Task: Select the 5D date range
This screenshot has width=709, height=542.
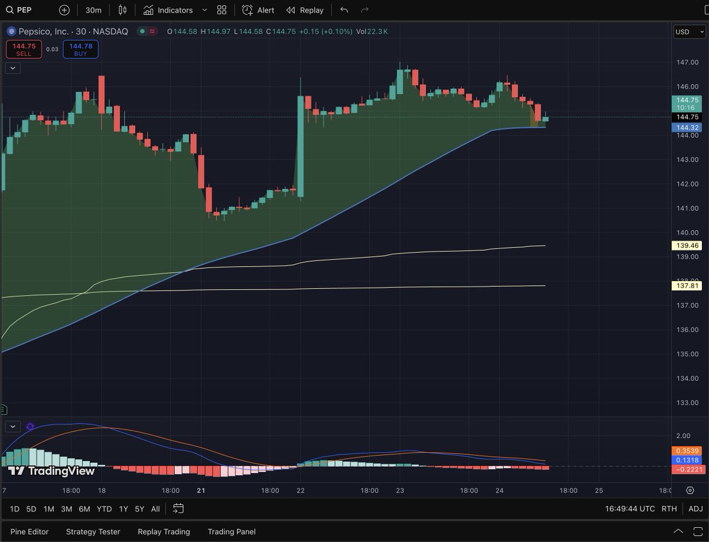Action: click(31, 508)
